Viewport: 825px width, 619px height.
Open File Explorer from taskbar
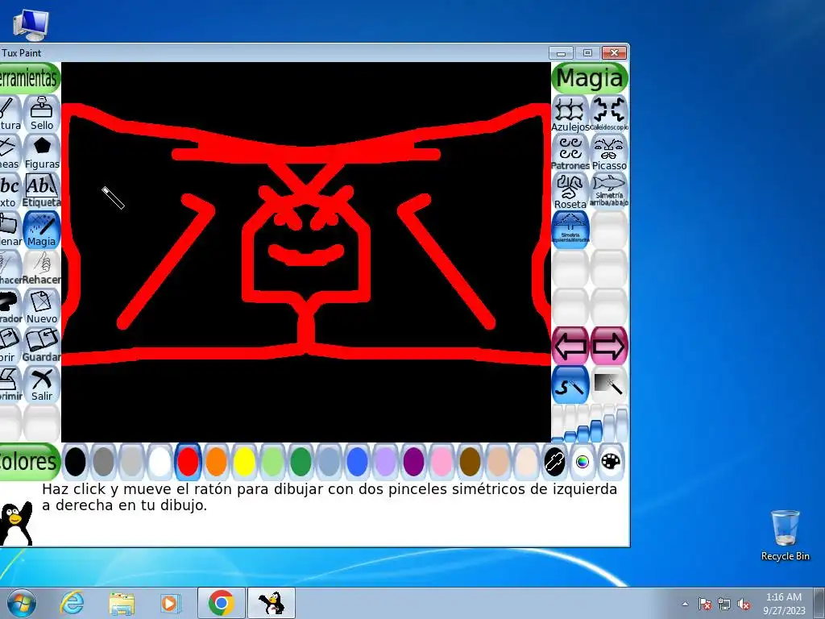122,603
